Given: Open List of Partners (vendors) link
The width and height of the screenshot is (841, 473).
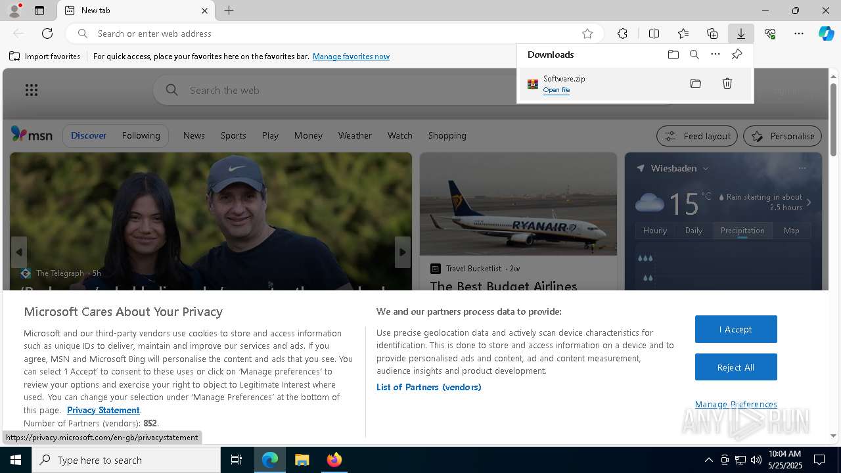Looking at the screenshot, I should 429,387.
